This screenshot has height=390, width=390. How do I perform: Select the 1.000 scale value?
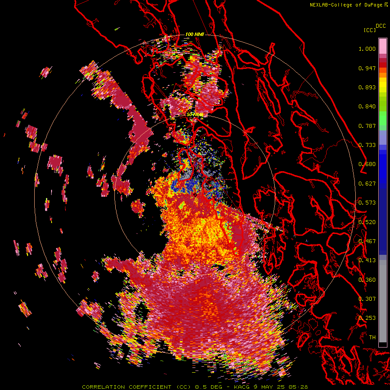click(x=367, y=49)
